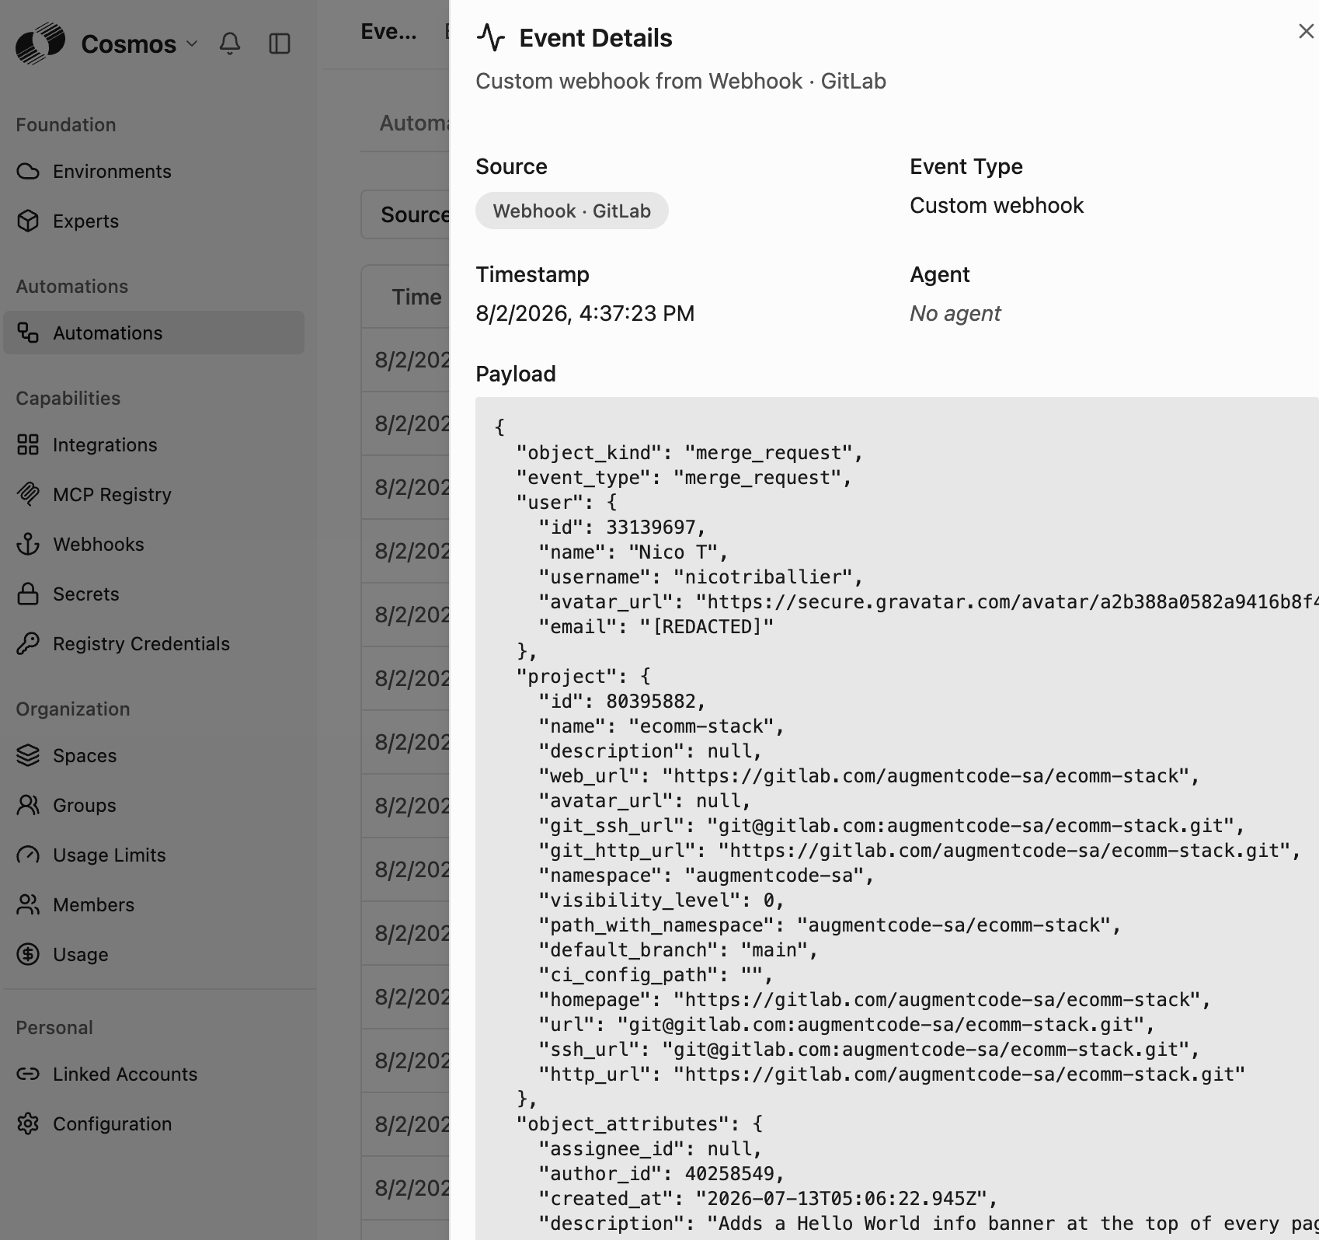1319x1240 pixels.
Task: Click payload line "name": "ecomm-stack"
Action: (662, 726)
